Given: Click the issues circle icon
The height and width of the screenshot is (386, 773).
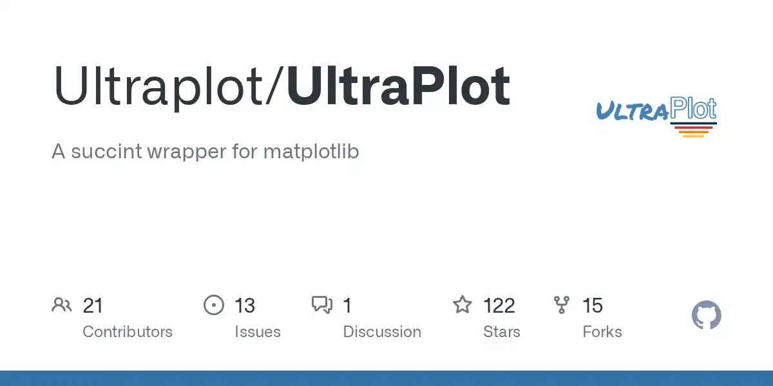Looking at the screenshot, I should pyautogui.click(x=213, y=305).
